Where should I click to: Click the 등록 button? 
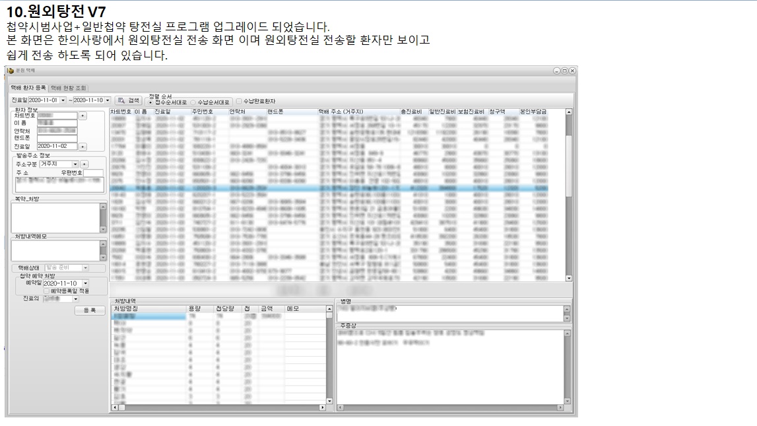click(89, 310)
